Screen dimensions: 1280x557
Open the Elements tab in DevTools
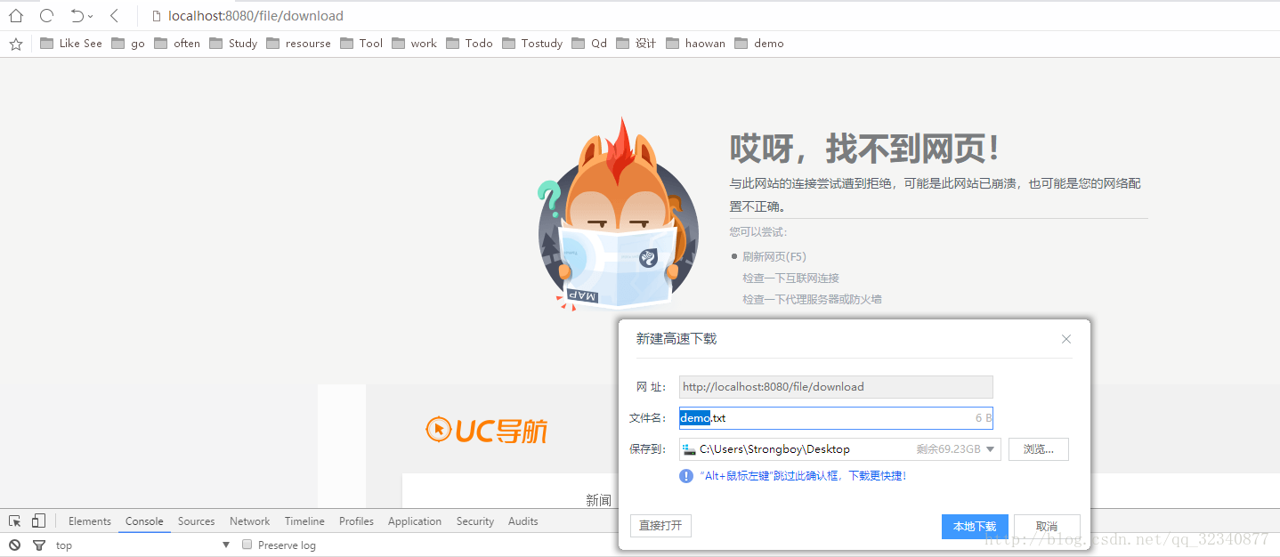pos(89,521)
